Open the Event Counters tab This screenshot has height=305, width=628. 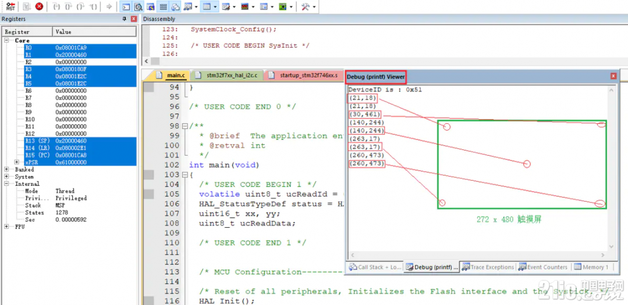point(543,267)
